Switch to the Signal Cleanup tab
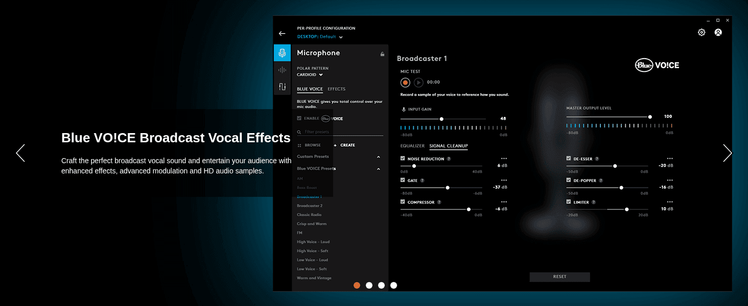This screenshot has height=306, width=748. (x=449, y=146)
